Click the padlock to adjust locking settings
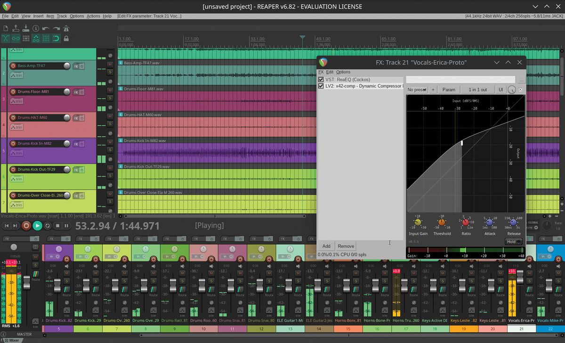565x343 pixels. [67, 38]
